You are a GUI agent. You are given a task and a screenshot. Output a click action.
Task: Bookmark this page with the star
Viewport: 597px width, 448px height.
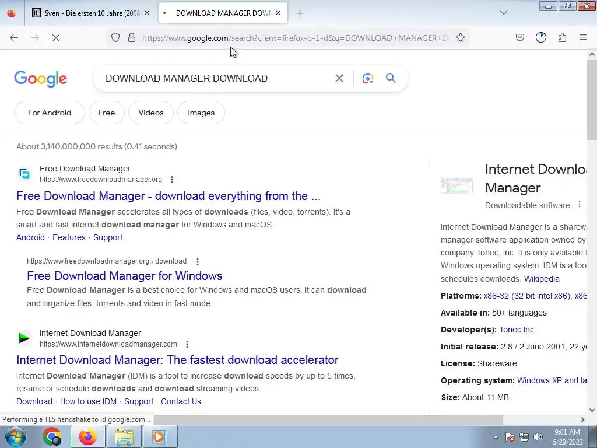tap(461, 37)
